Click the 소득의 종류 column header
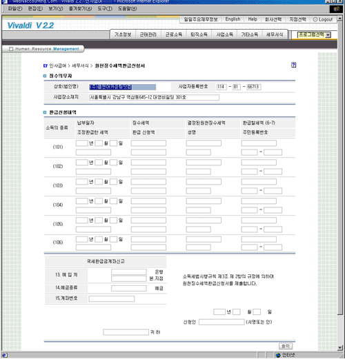Image resolution: width=345 pixels, height=359 pixels. pos(57,127)
